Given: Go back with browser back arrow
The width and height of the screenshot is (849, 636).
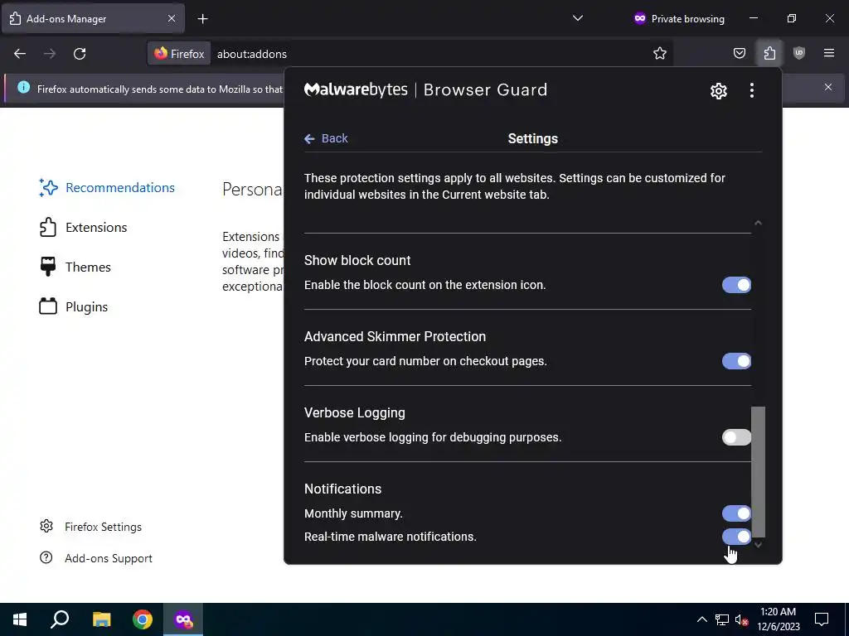Looking at the screenshot, I should (20, 54).
